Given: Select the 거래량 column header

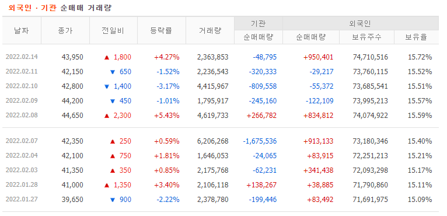Looking at the screenshot, I should [x=210, y=30].
